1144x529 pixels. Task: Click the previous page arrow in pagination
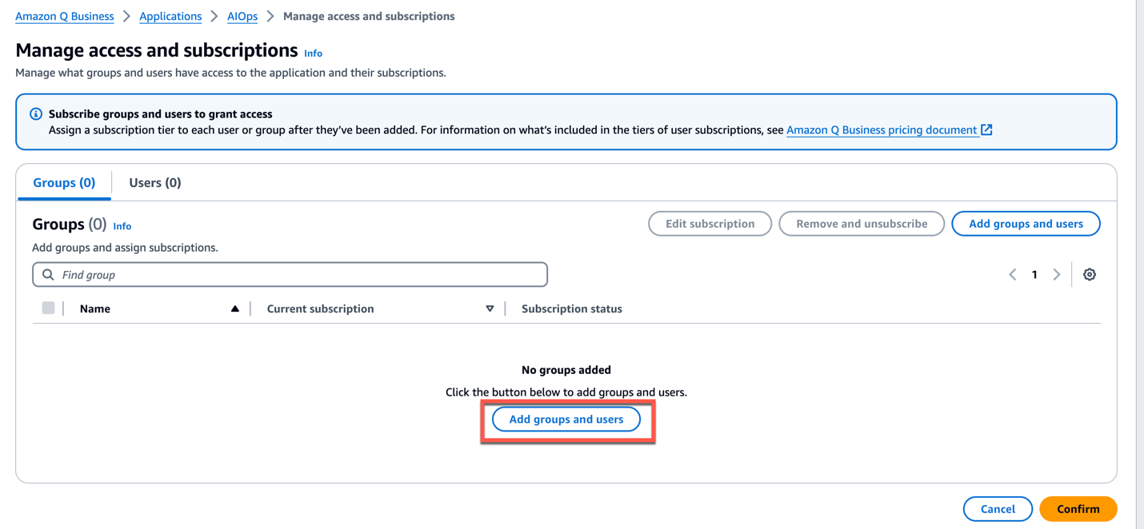coord(1012,274)
